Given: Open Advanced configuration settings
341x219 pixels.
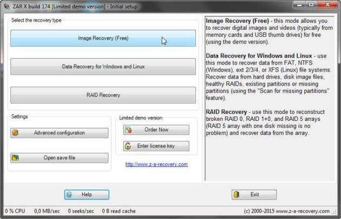Looking at the screenshot, I should [x=60, y=133].
